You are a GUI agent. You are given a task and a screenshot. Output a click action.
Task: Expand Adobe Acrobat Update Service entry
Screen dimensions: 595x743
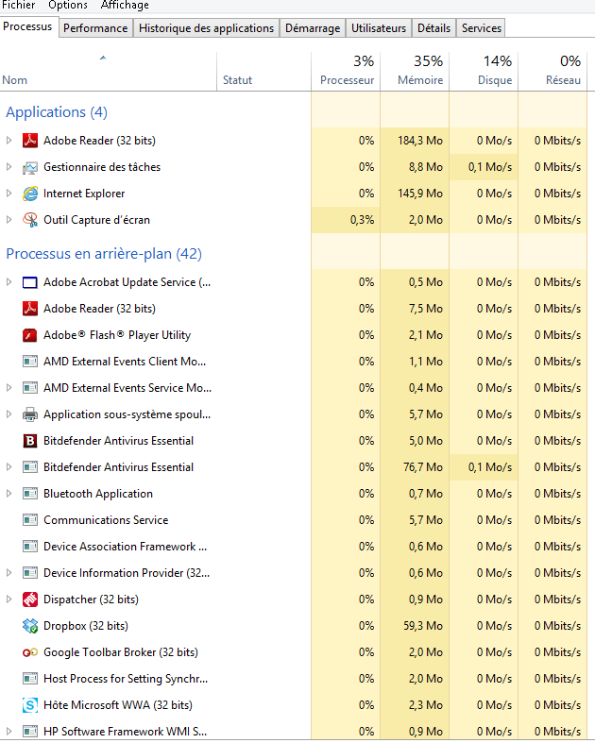(9, 282)
